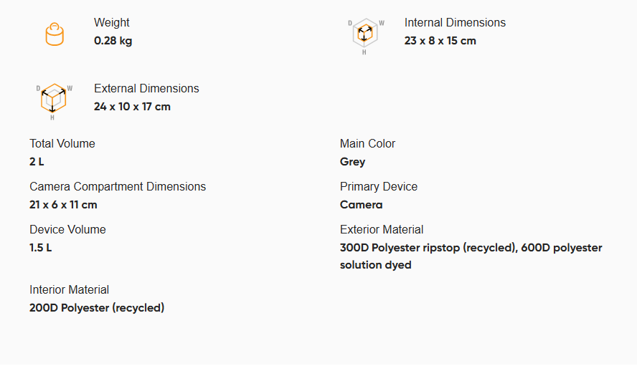Click the 300D Polyester ripstop material text
637x366 pixels.
pos(471,256)
